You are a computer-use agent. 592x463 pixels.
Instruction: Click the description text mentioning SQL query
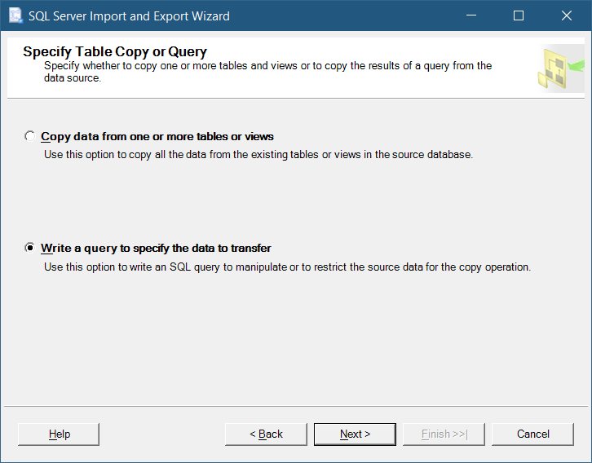point(287,267)
